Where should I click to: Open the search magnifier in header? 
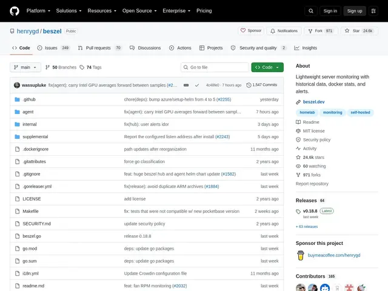tap(311, 11)
